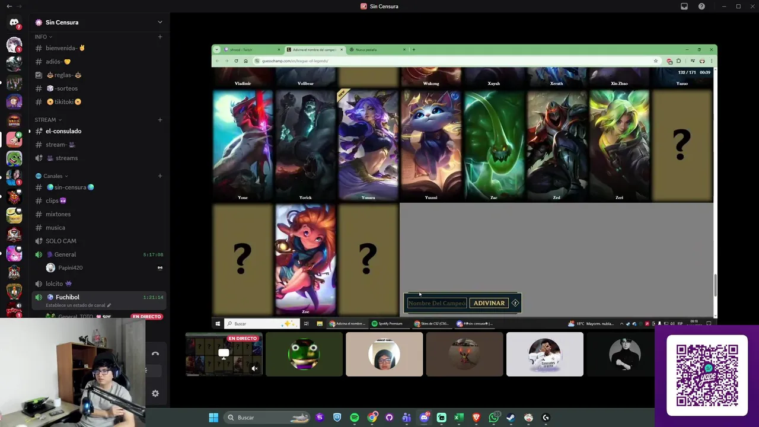This screenshot has height=427, width=759.
Task: Unmute the live stream preview speaker
Action: [x=254, y=368]
